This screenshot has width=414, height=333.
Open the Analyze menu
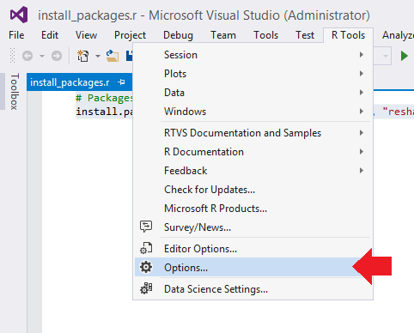click(398, 35)
